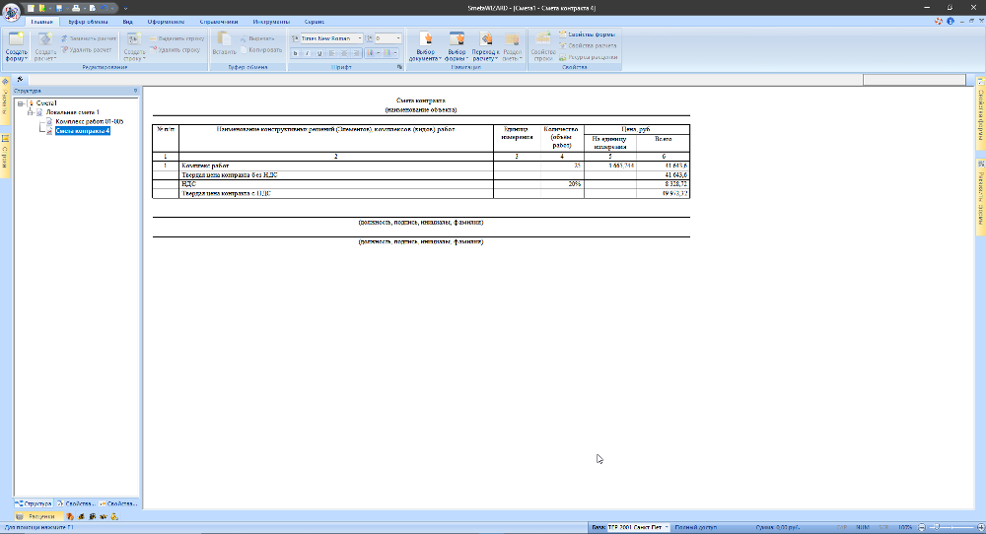
Task: Open the font size dropdown
Action: coord(398,38)
